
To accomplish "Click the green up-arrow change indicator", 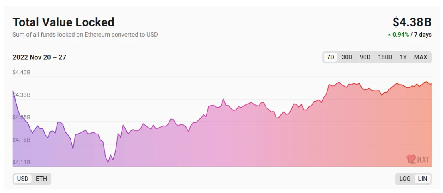I will [x=389, y=35].
